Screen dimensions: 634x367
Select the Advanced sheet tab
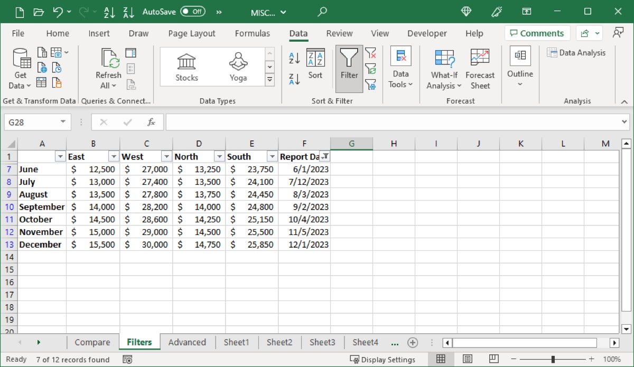click(x=187, y=342)
